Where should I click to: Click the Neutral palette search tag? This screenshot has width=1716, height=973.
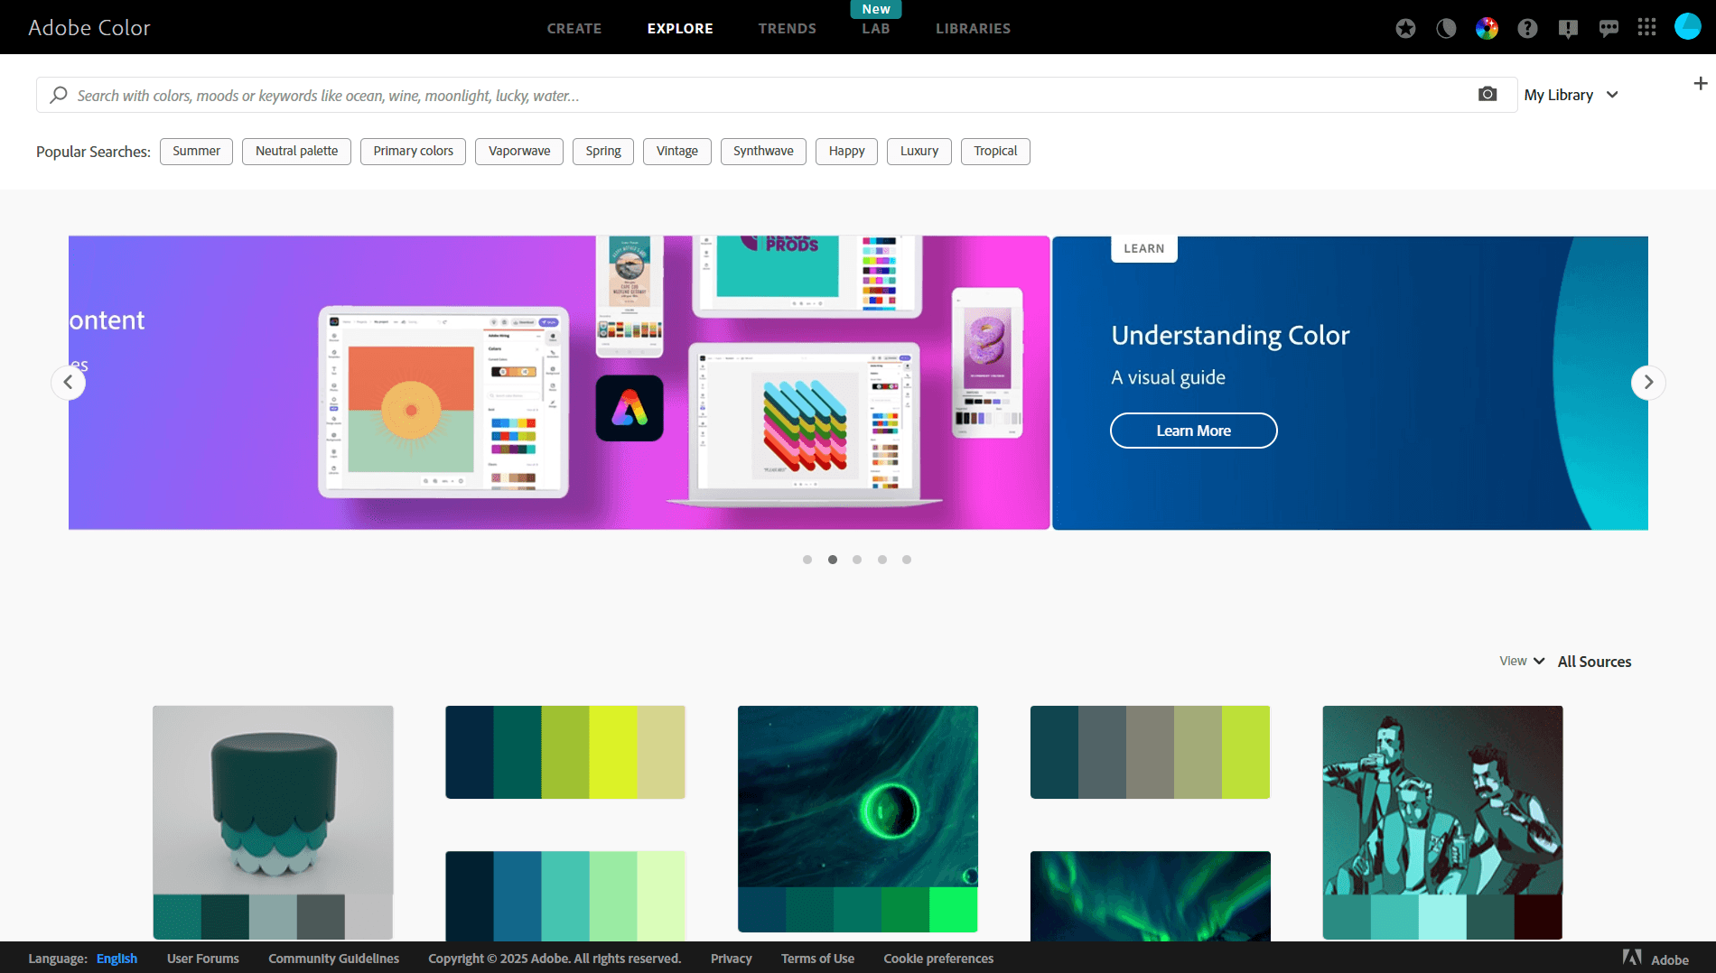pyautogui.click(x=296, y=151)
